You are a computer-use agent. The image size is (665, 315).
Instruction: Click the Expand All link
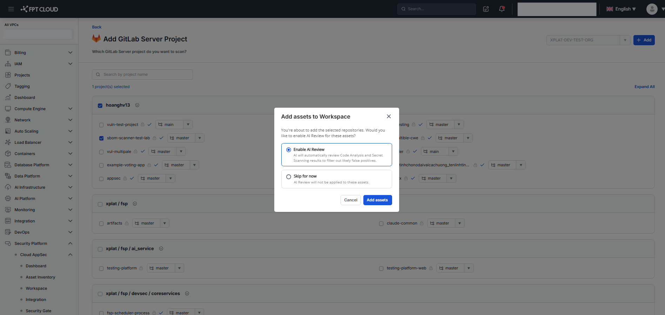(x=645, y=87)
